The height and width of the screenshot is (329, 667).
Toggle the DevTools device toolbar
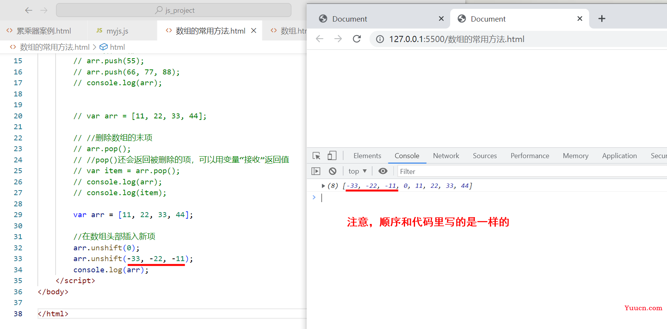[332, 155]
